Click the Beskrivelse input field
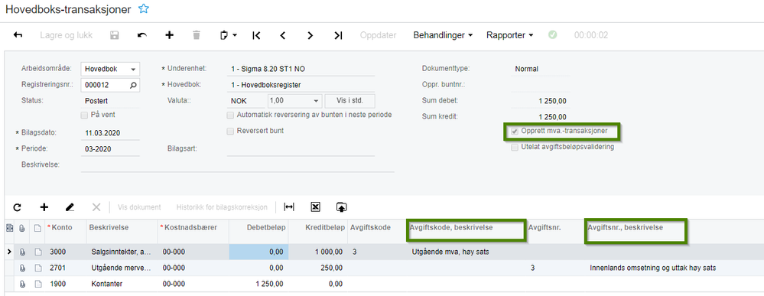Viewport: 764px width, 296px height. click(x=238, y=165)
